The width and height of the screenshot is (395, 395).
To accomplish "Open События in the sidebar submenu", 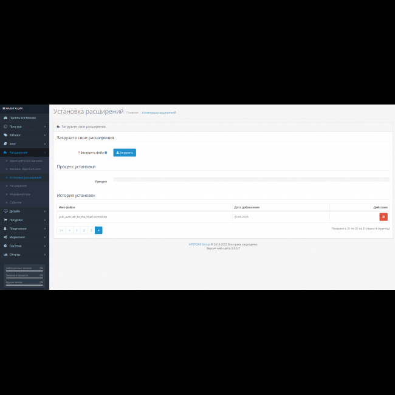I will pyautogui.click(x=16, y=202).
